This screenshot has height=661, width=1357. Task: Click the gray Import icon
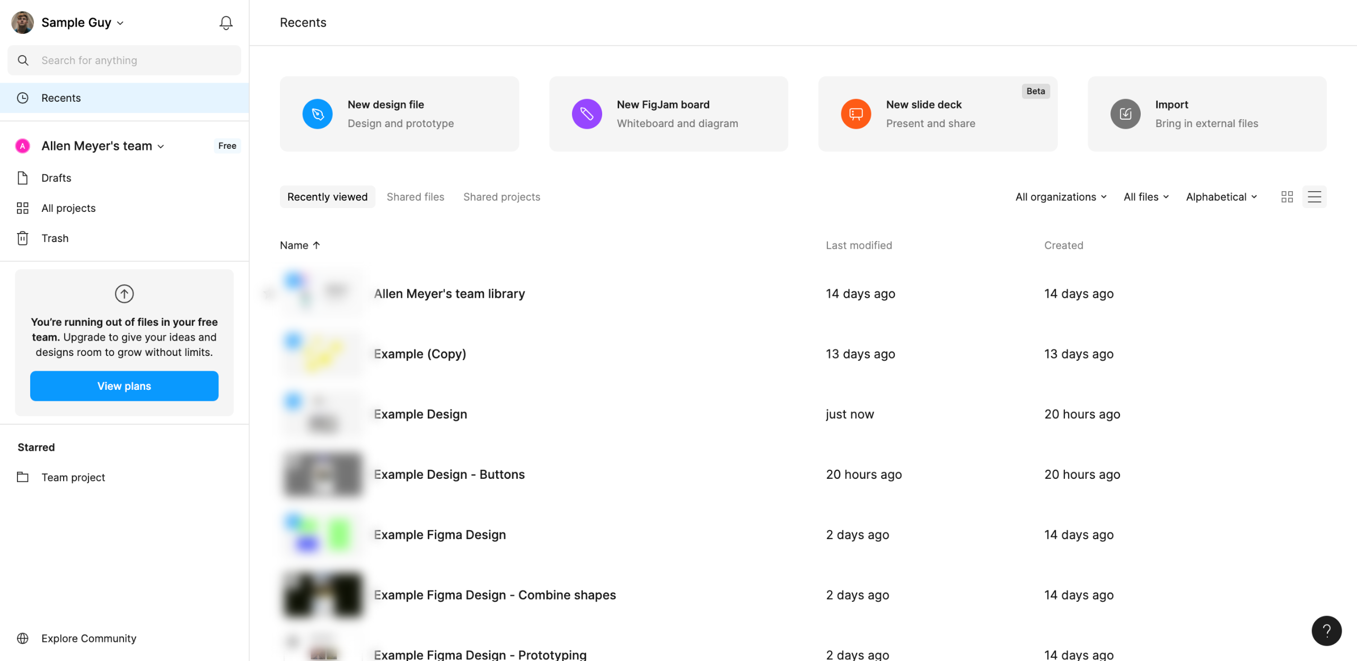(1125, 114)
